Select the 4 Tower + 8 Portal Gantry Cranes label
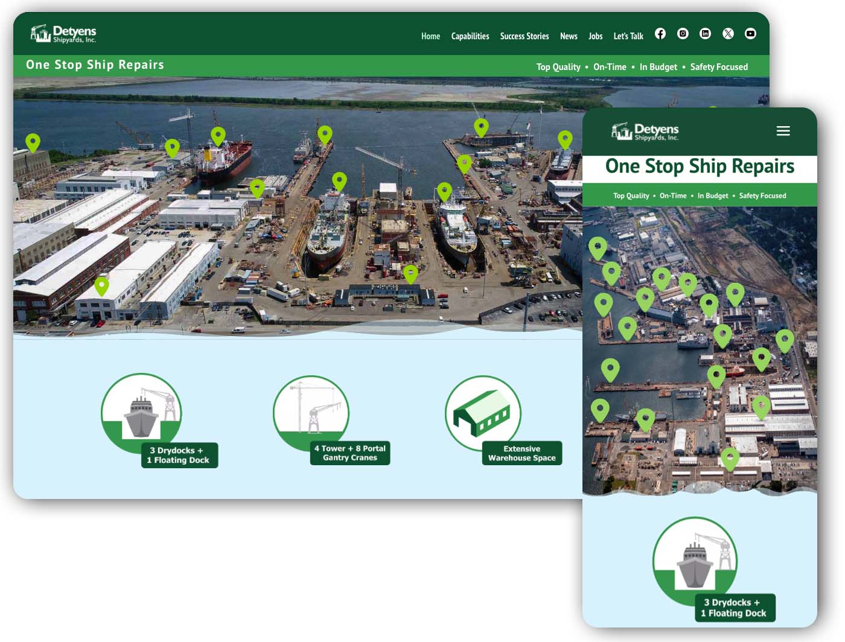The image size is (845, 642). (x=350, y=453)
